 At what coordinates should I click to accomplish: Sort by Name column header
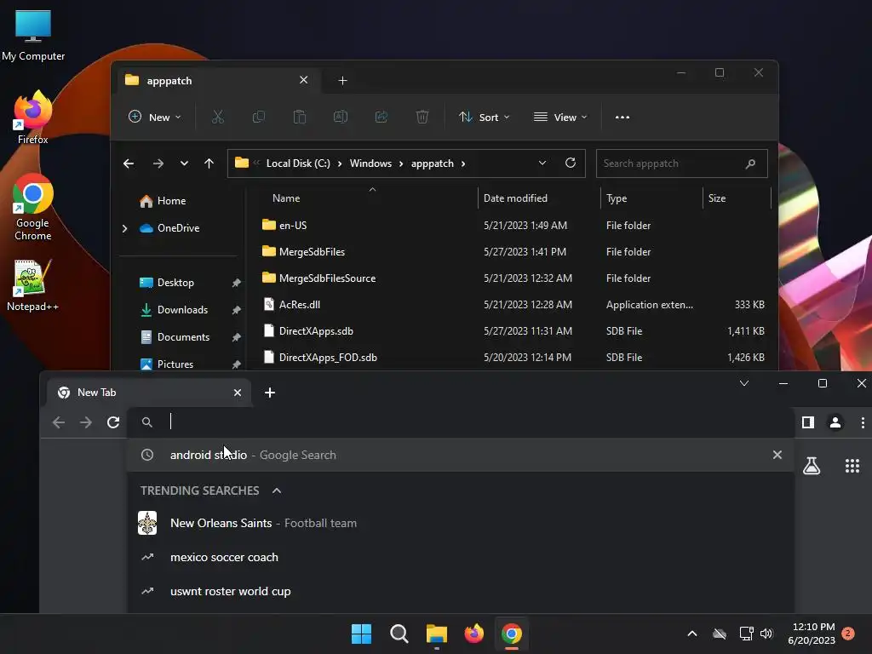click(286, 198)
